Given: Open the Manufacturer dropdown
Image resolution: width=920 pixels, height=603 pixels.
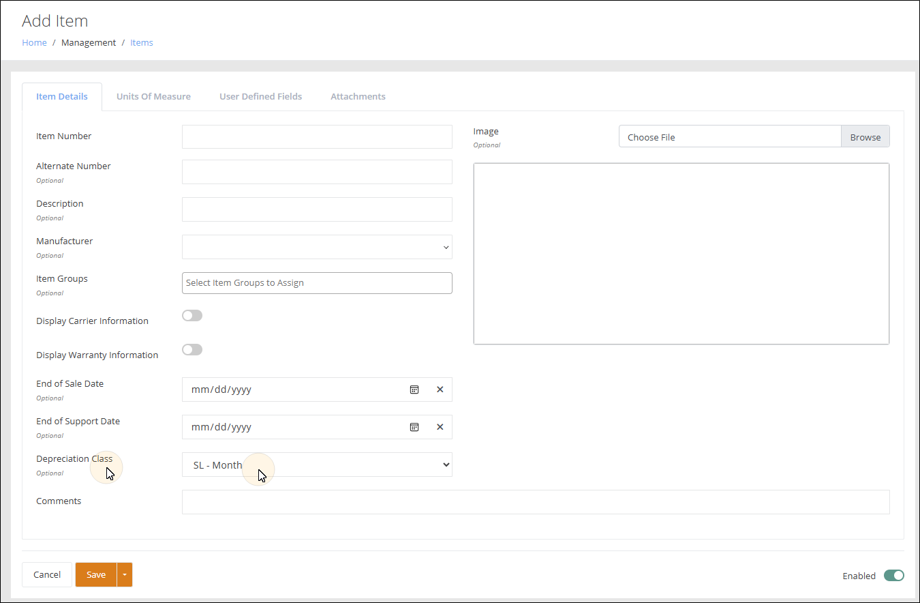Looking at the screenshot, I should click(x=317, y=247).
